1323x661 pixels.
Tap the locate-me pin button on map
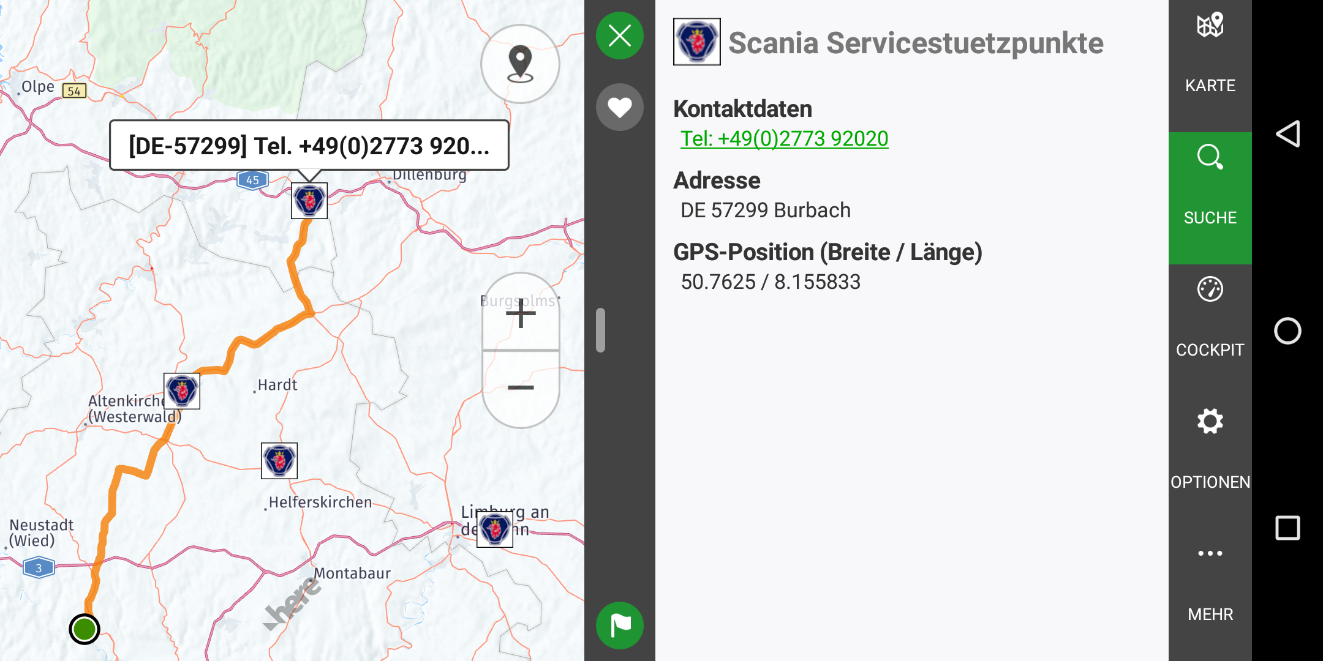[x=520, y=64]
